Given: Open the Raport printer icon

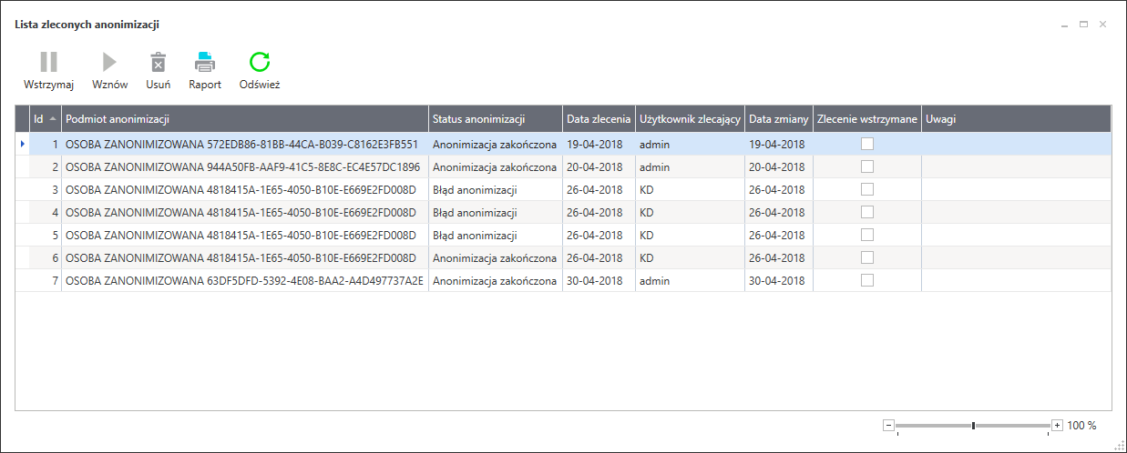Looking at the screenshot, I should click(x=205, y=62).
